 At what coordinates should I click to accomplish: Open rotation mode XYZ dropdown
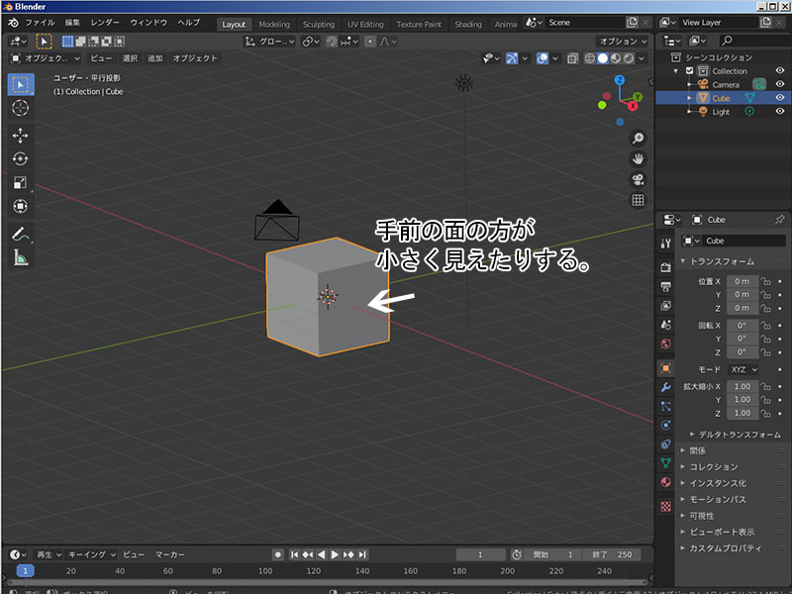point(743,369)
